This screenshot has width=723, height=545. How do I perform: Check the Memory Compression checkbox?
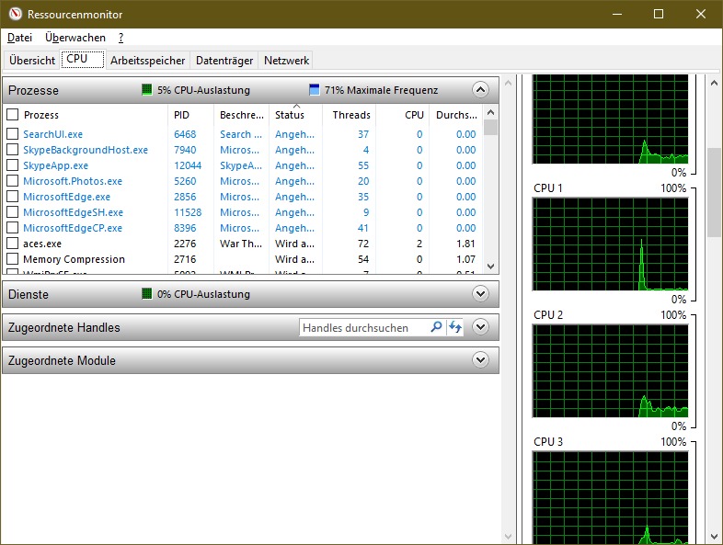click(x=13, y=259)
